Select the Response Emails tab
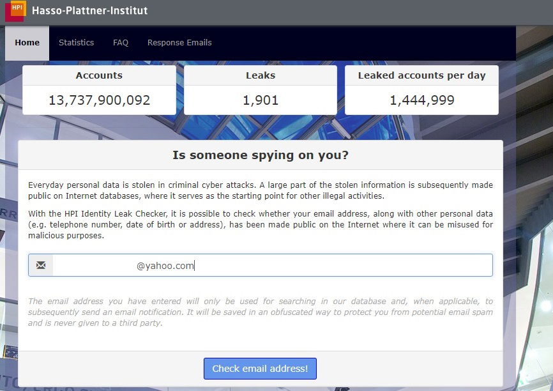Image resolution: width=553 pixels, height=391 pixels. pyautogui.click(x=179, y=43)
